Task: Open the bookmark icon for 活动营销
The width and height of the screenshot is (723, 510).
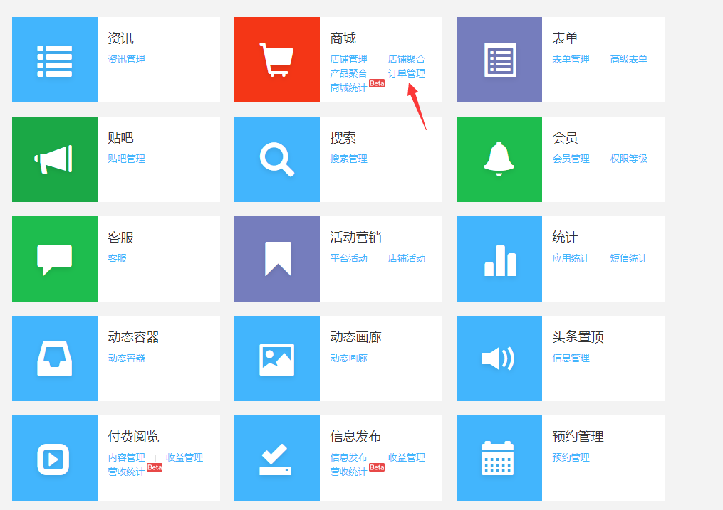Action: 276,259
